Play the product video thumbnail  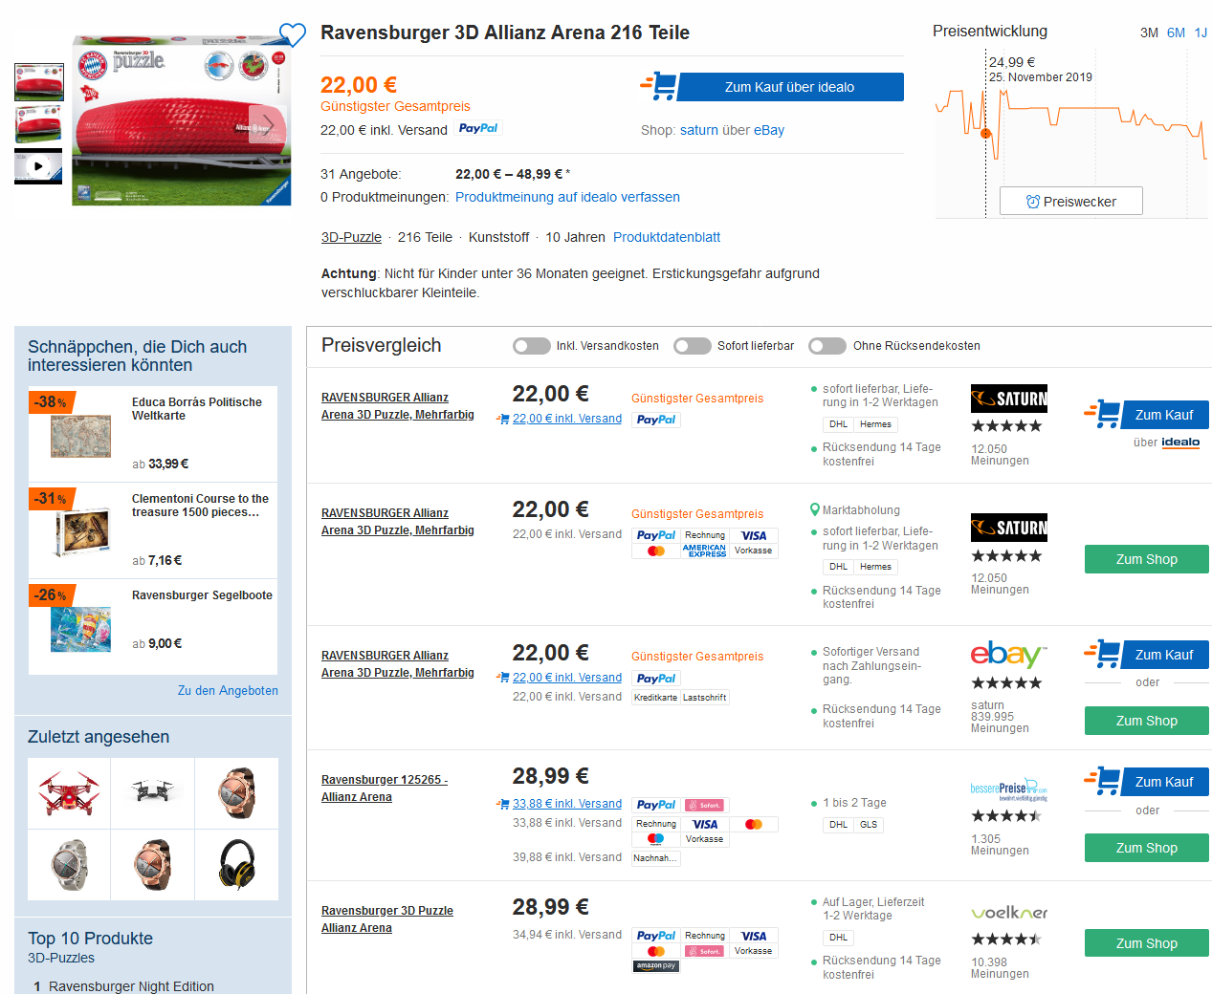tap(38, 166)
